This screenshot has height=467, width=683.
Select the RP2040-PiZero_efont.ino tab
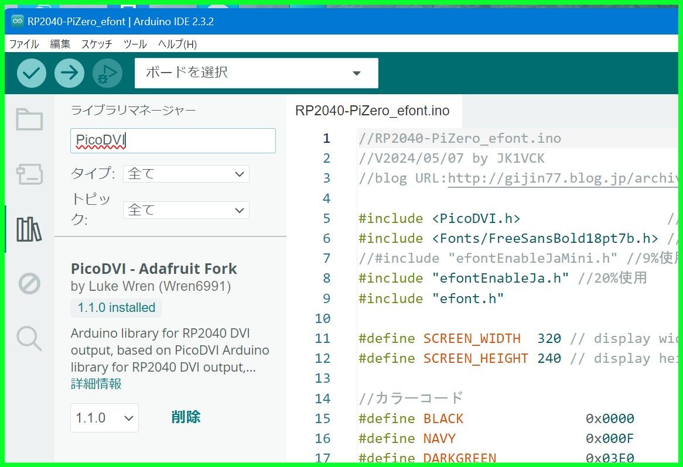373,111
